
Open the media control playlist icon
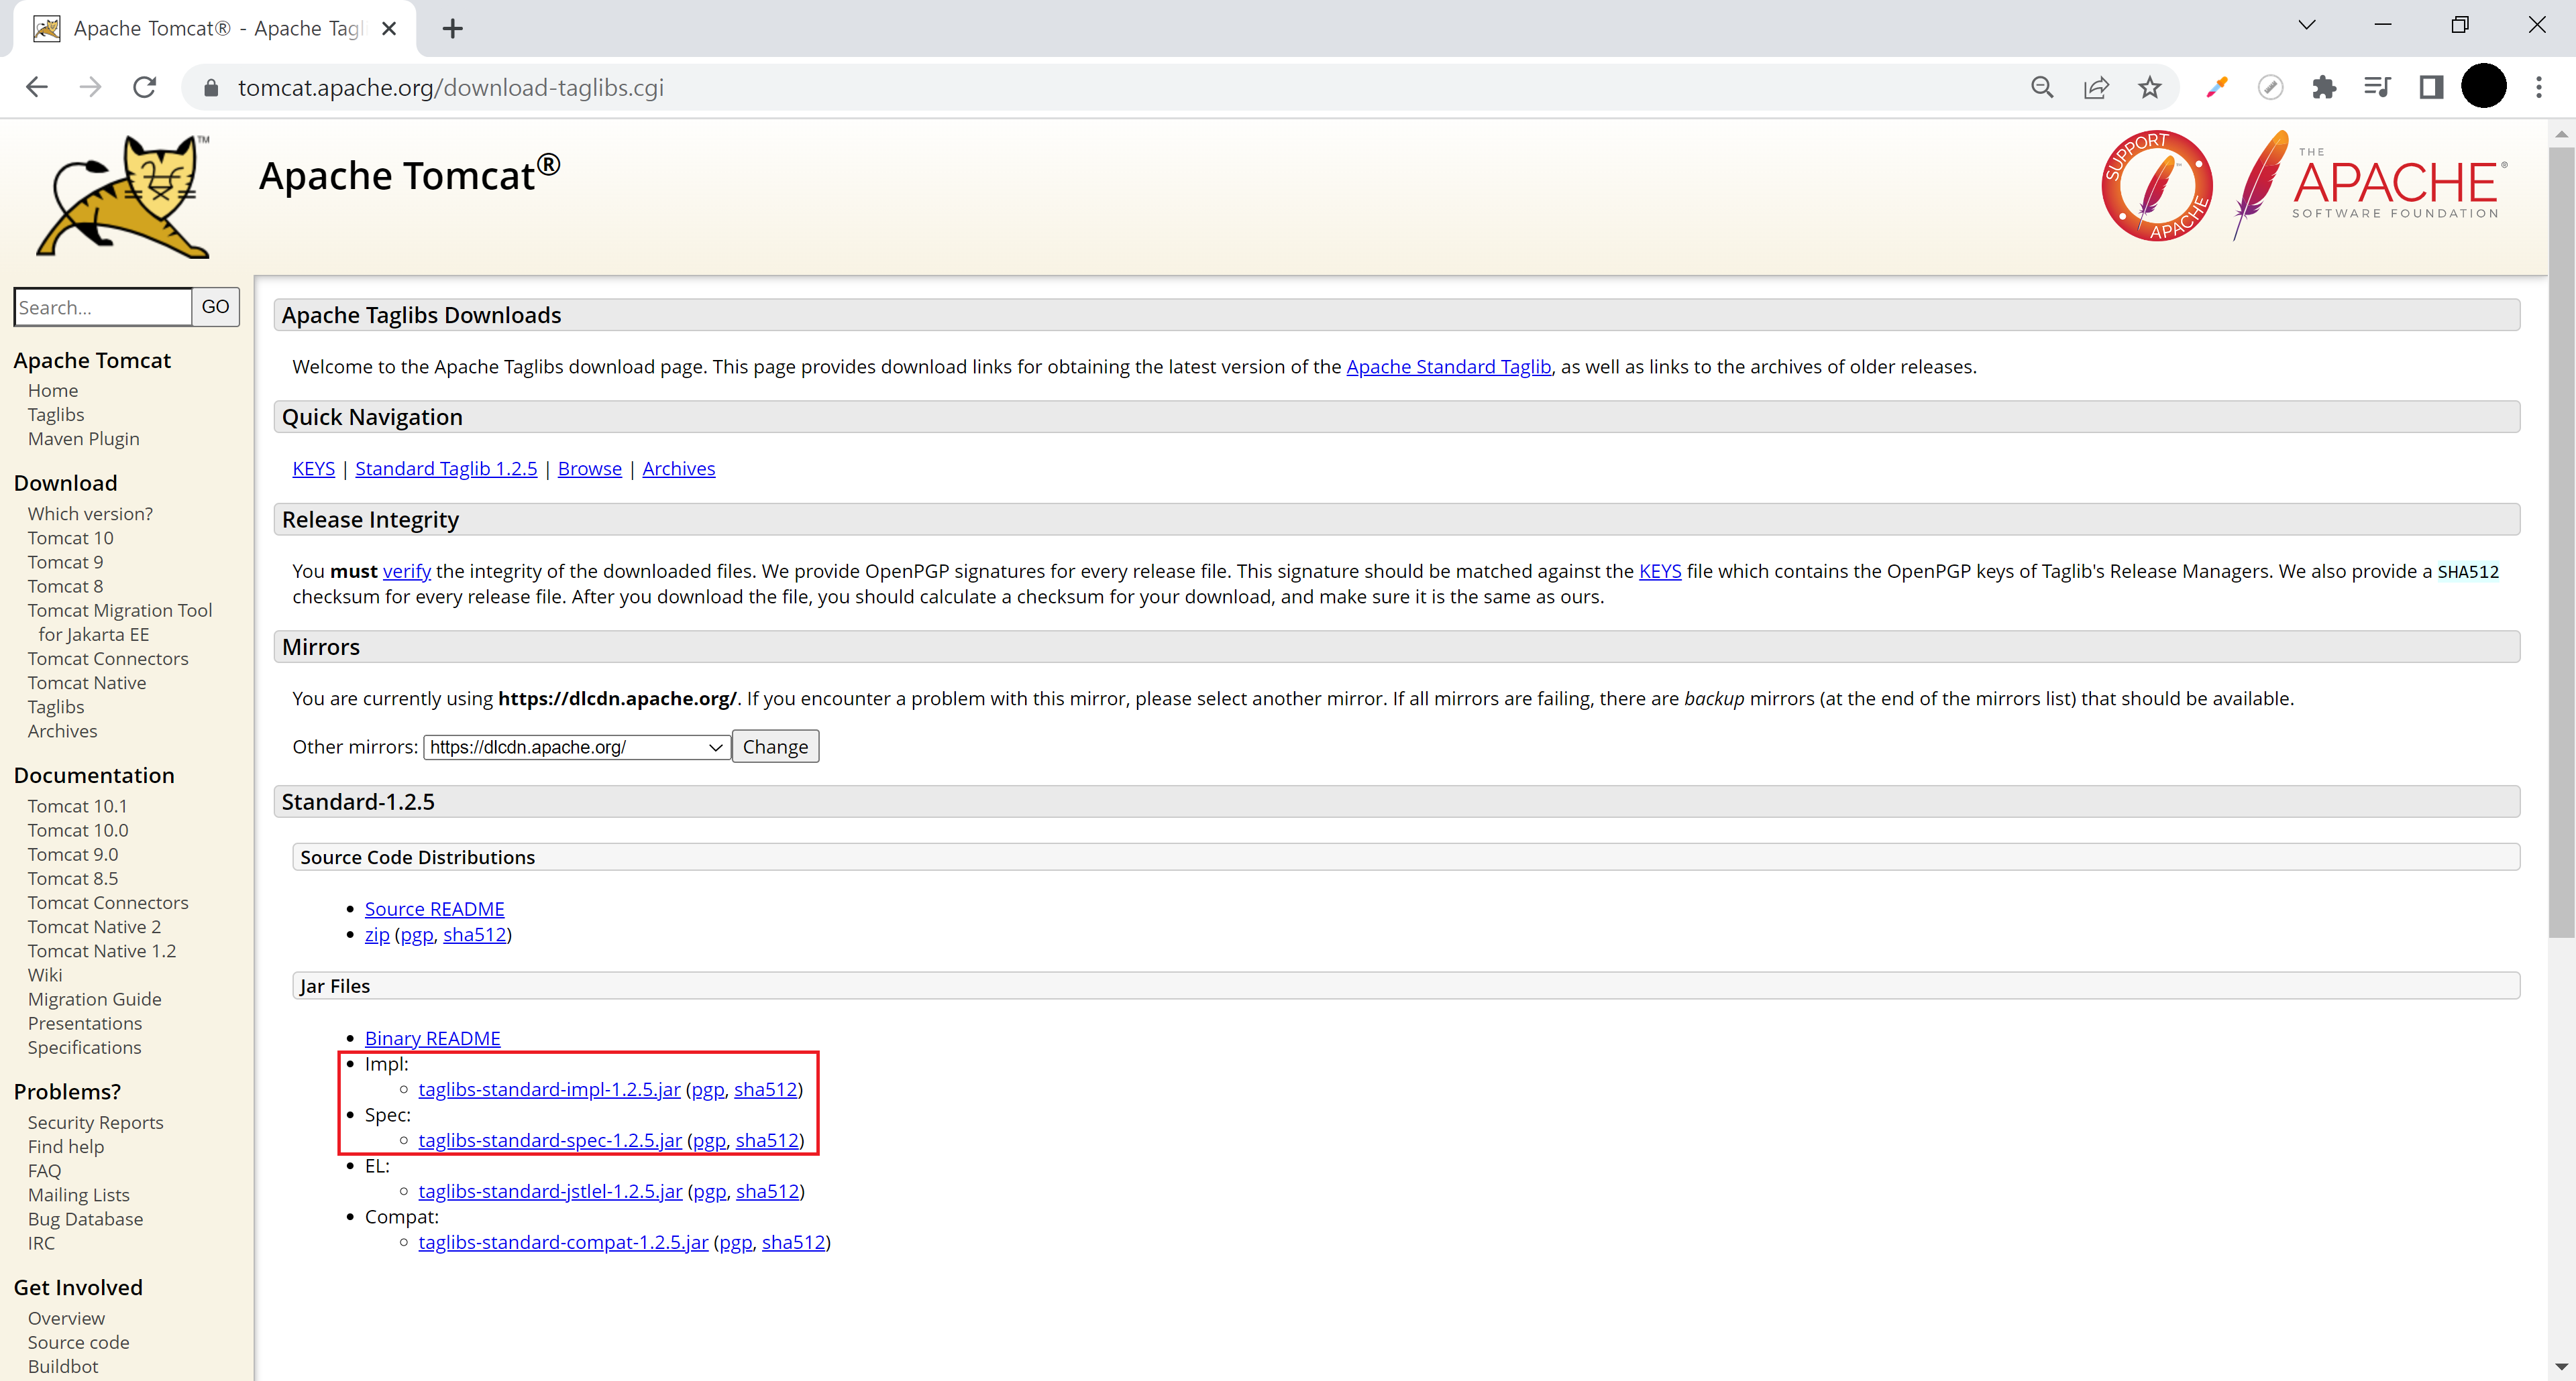(2377, 88)
